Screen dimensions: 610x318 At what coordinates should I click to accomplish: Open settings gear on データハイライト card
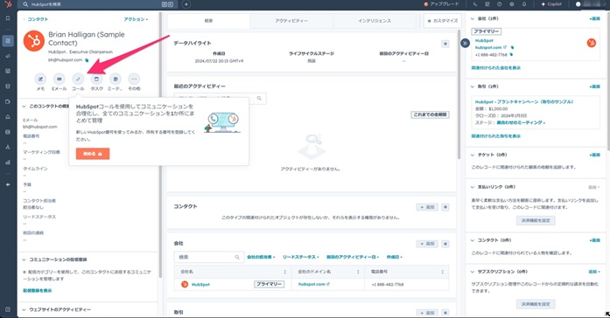tap(445, 44)
